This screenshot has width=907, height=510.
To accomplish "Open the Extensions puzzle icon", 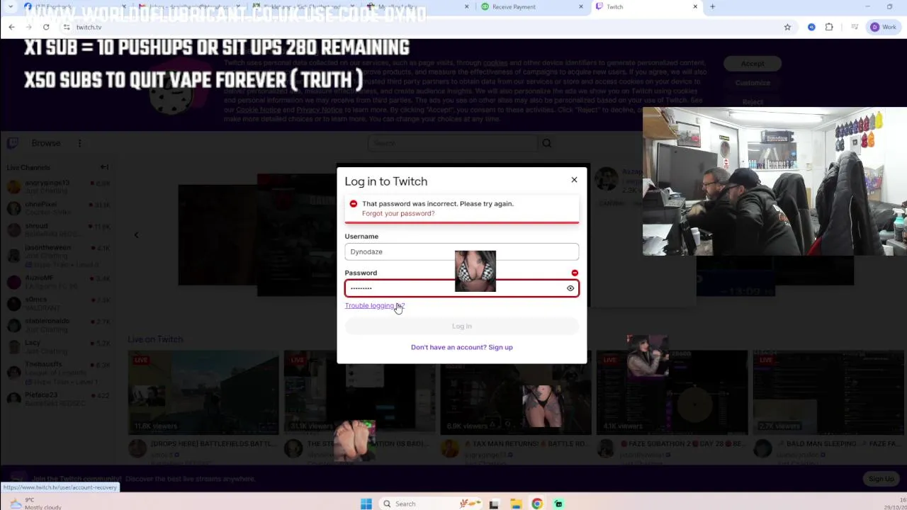I will click(x=829, y=27).
